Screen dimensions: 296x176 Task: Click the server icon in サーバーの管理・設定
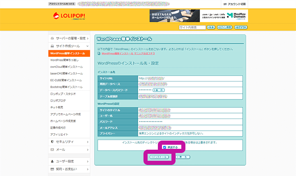[52, 38]
